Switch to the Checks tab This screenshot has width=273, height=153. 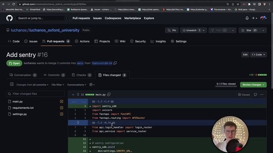pyautogui.click(x=81, y=75)
